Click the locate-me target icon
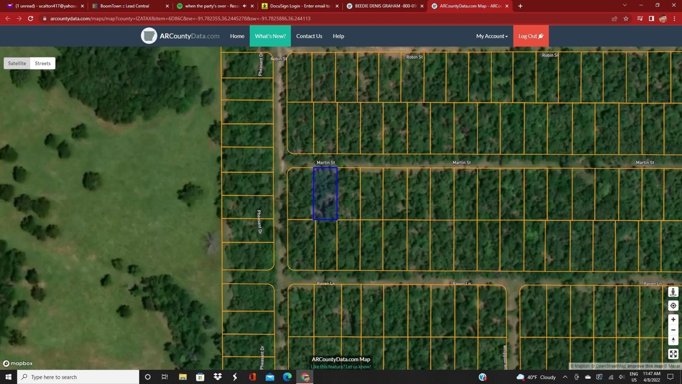This screenshot has width=682, height=384. pyautogui.click(x=673, y=305)
